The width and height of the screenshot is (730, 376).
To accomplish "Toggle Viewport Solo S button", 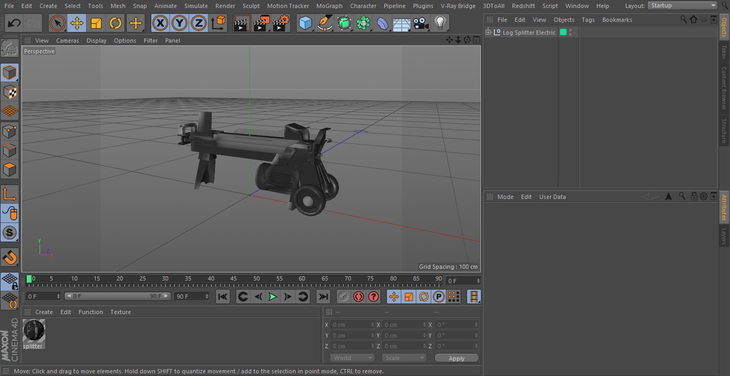I will [x=10, y=233].
